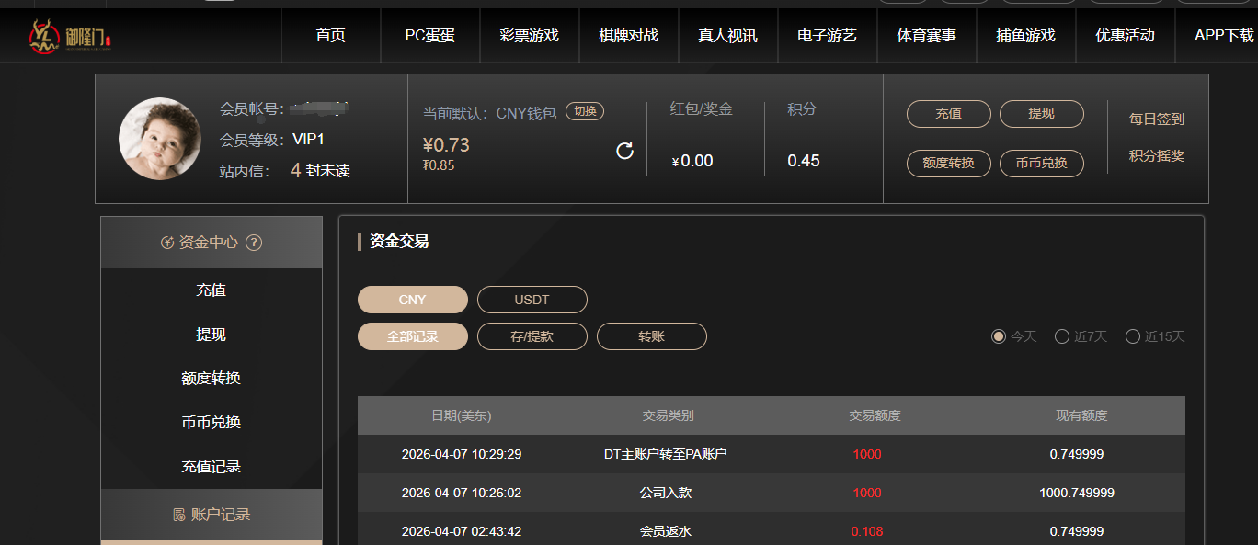Open the 彩票游戏 navigation menu
The height and width of the screenshot is (545, 1258).
[529, 36]
